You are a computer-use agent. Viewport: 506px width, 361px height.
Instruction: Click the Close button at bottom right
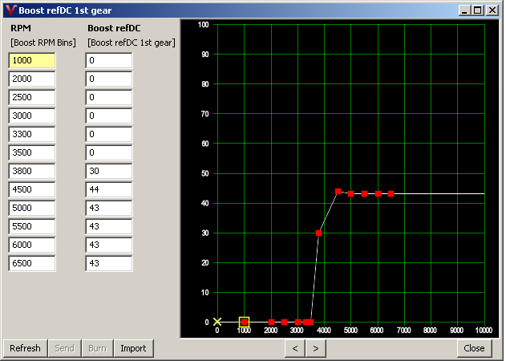474,348
